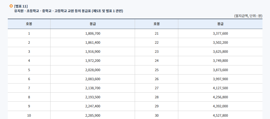Select the salary cell 3,502,200

pyautogui.click(x=221, y=42)
